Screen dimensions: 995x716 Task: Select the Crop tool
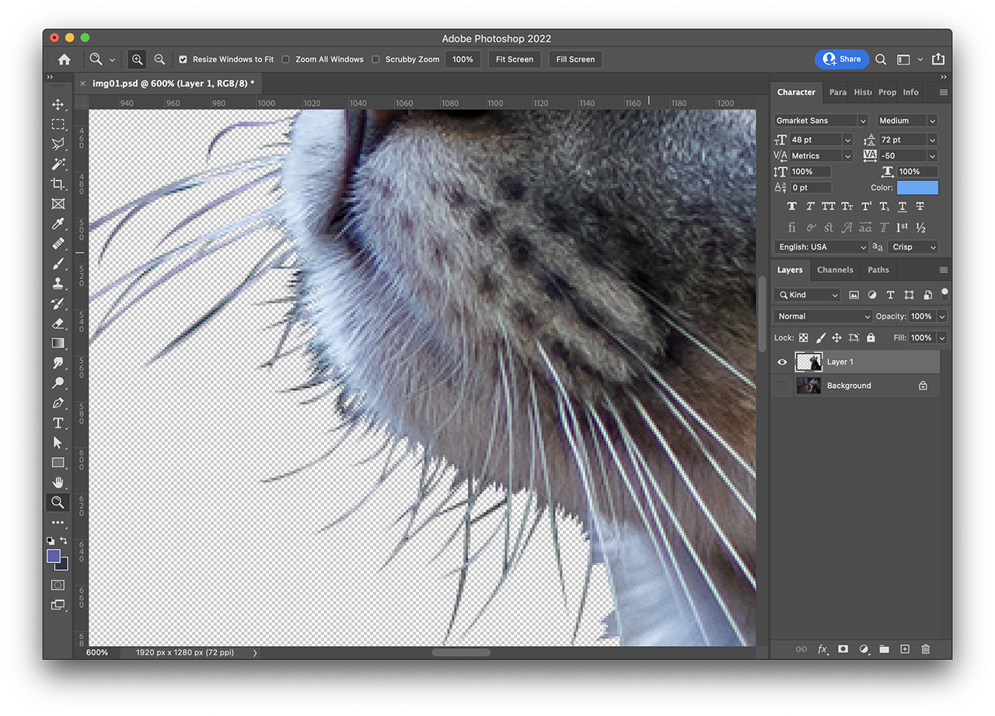click(58, 184)
